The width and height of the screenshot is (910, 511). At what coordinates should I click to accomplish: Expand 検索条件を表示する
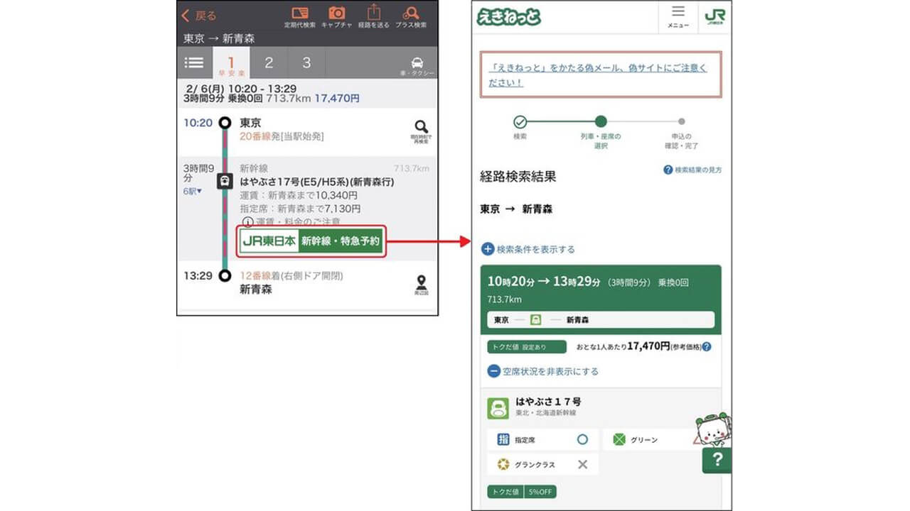point(528,249)
